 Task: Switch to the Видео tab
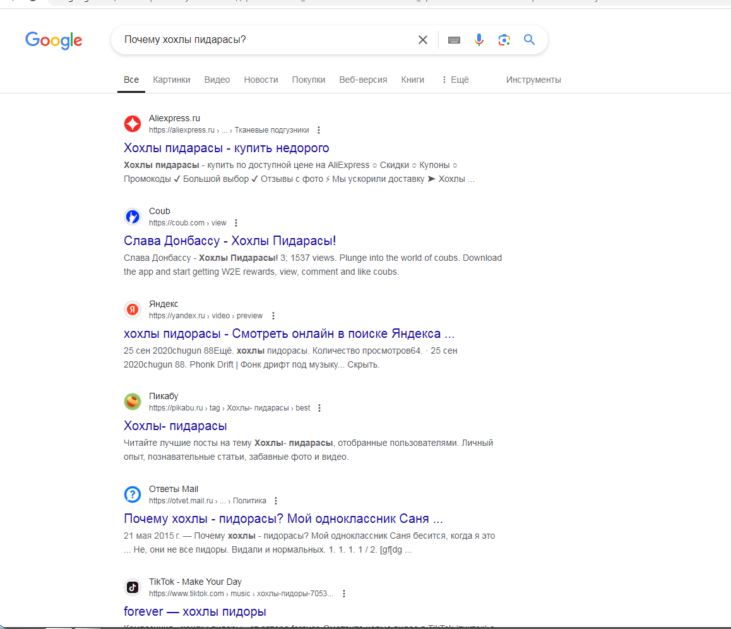tap(217, 80)
